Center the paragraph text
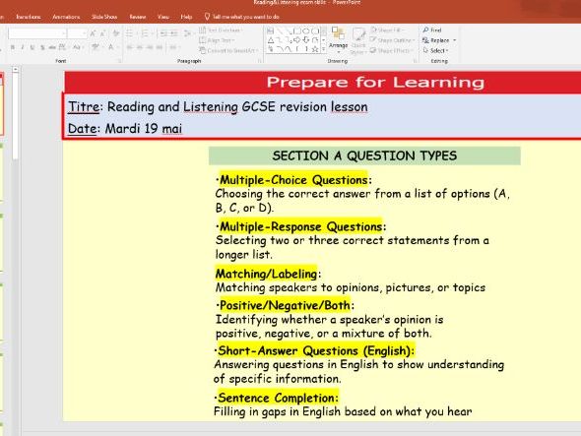Viewport: 581px width, 436px height. 140,47
